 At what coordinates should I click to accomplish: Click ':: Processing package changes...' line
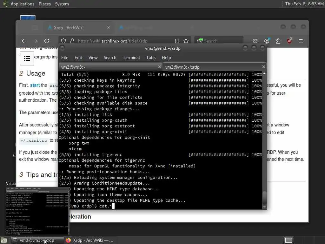coord(99,109)
